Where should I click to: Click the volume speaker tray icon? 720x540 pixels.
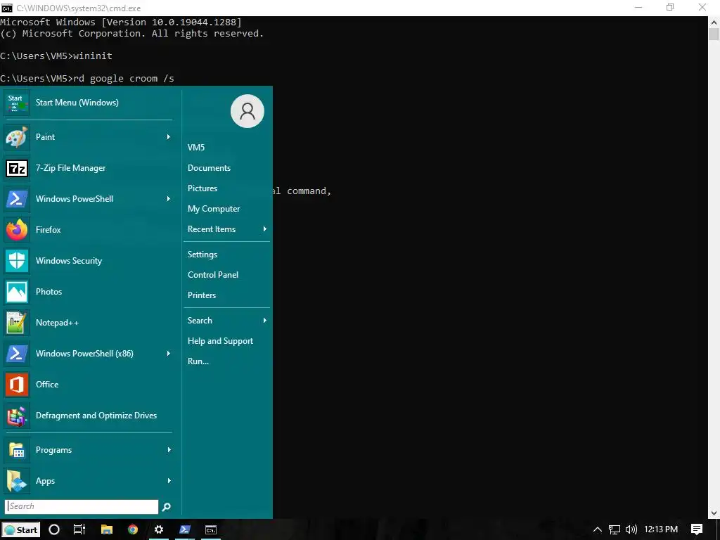click(x=631, y=529)
